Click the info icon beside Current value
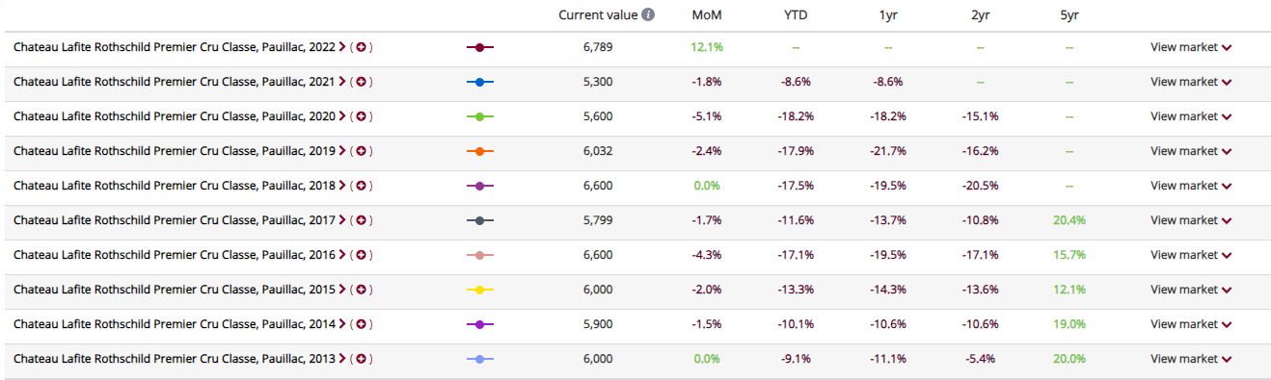The height and width of the screenshot is (380, 1271). click(649, 15)
